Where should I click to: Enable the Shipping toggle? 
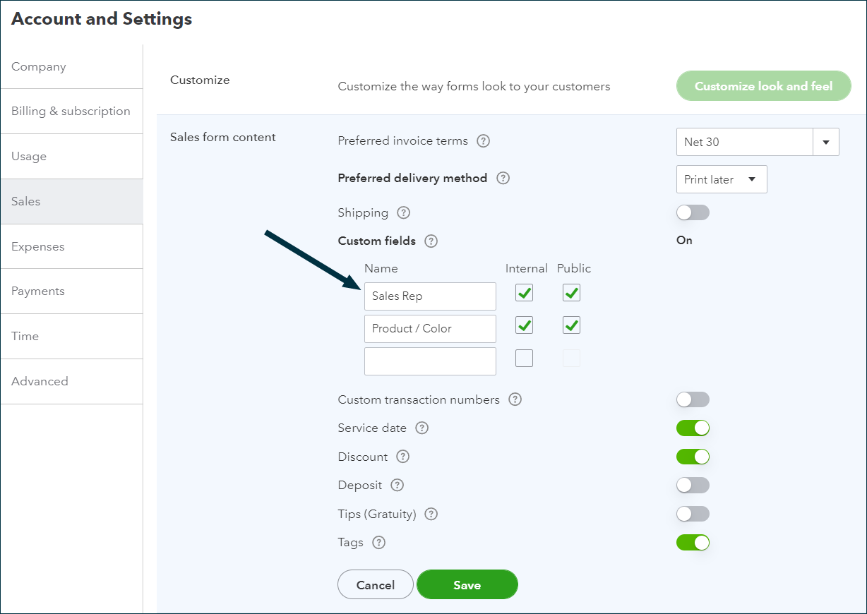coord(693,212)
